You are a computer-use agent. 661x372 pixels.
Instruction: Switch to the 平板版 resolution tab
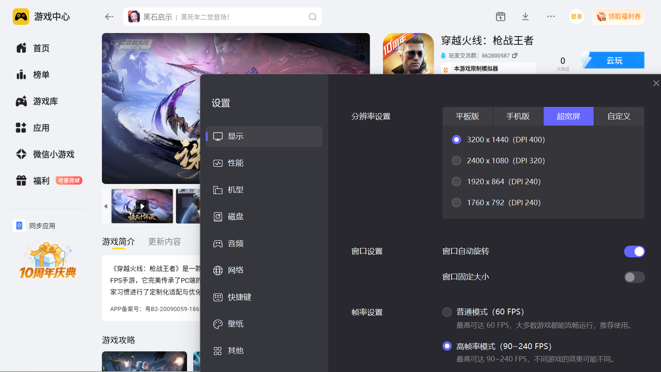[x=467, y=116]
